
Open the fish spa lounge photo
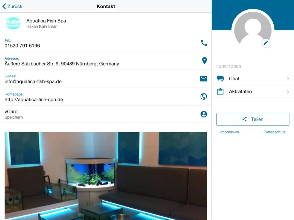pyautogui.click(x=106, y=176)
